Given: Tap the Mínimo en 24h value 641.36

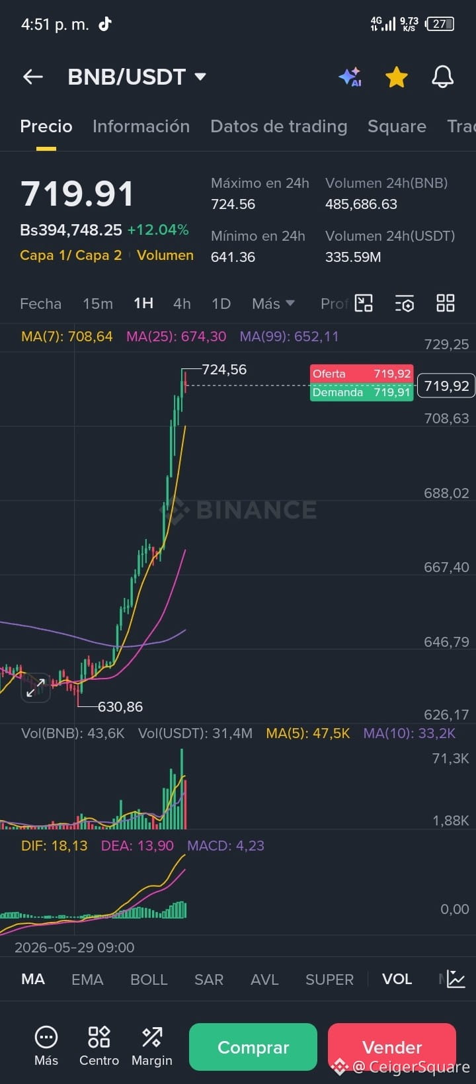Looking at the screenshot, I should [x=233, y=257].
